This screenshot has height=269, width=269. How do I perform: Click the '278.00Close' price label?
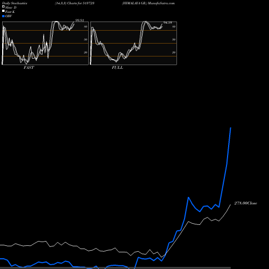[x=246, y=203]
